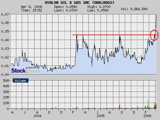Click the 0.04 price axis label
160x120 pixels.
[x=5, y=40]
